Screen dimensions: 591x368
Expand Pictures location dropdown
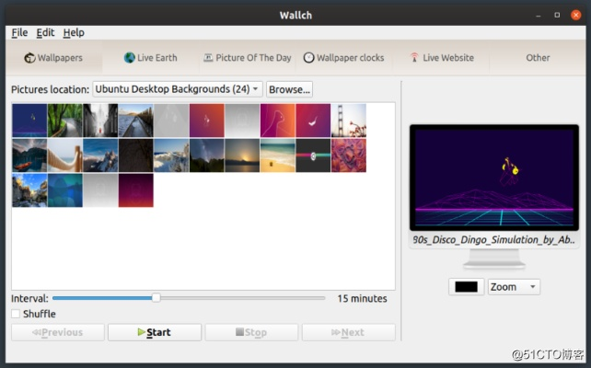tap(178, 89)
